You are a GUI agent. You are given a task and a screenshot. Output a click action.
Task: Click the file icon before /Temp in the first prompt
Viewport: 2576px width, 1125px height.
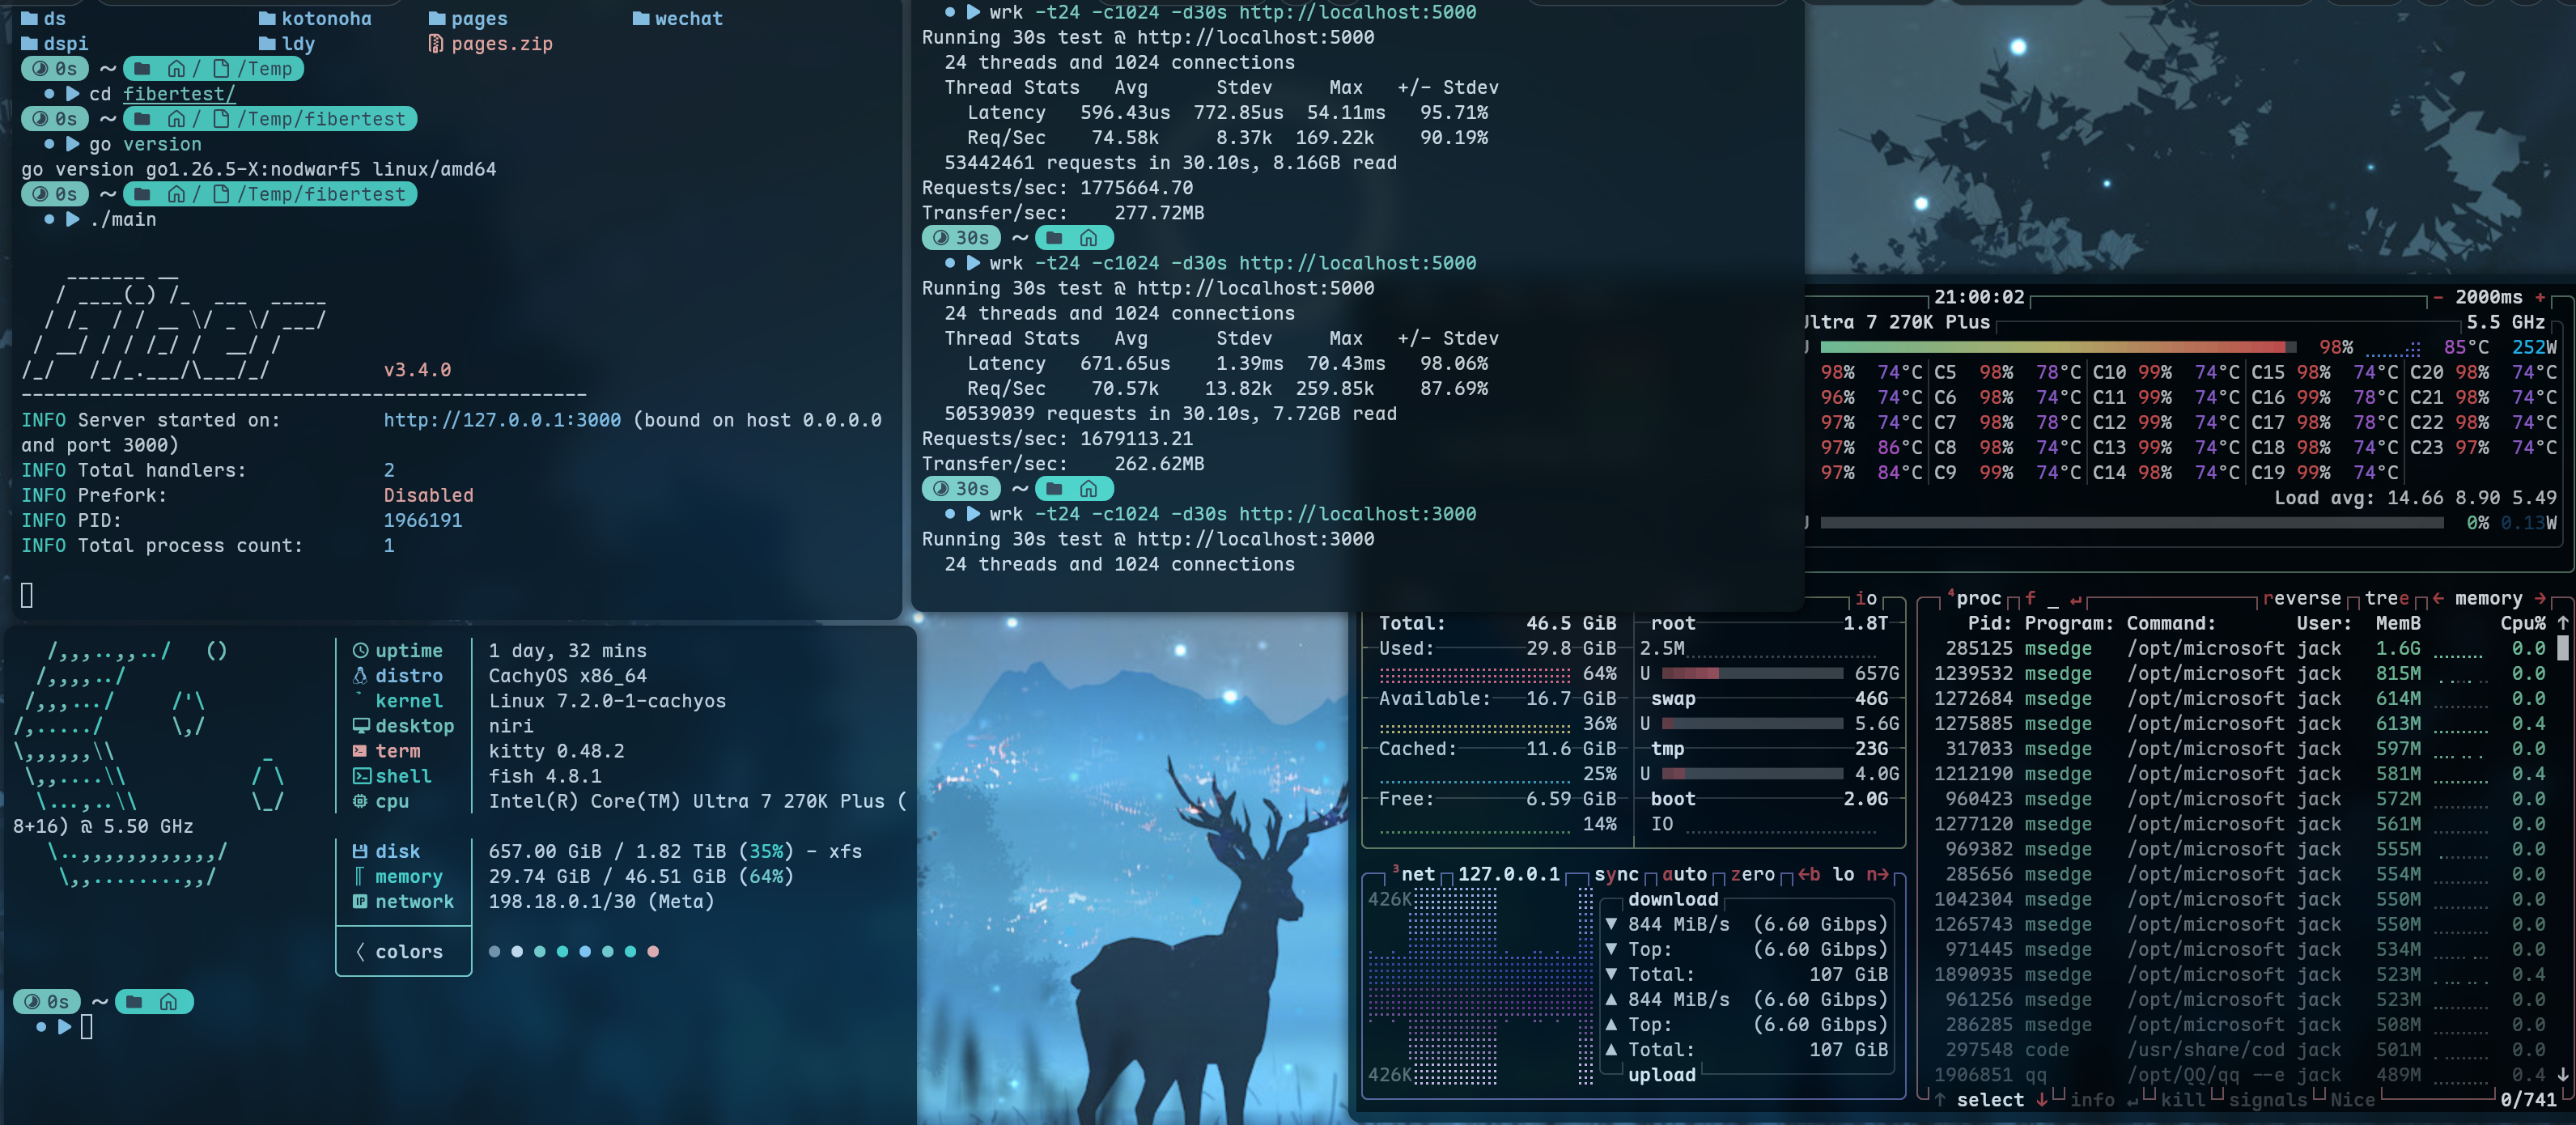(x=221, y=69)
